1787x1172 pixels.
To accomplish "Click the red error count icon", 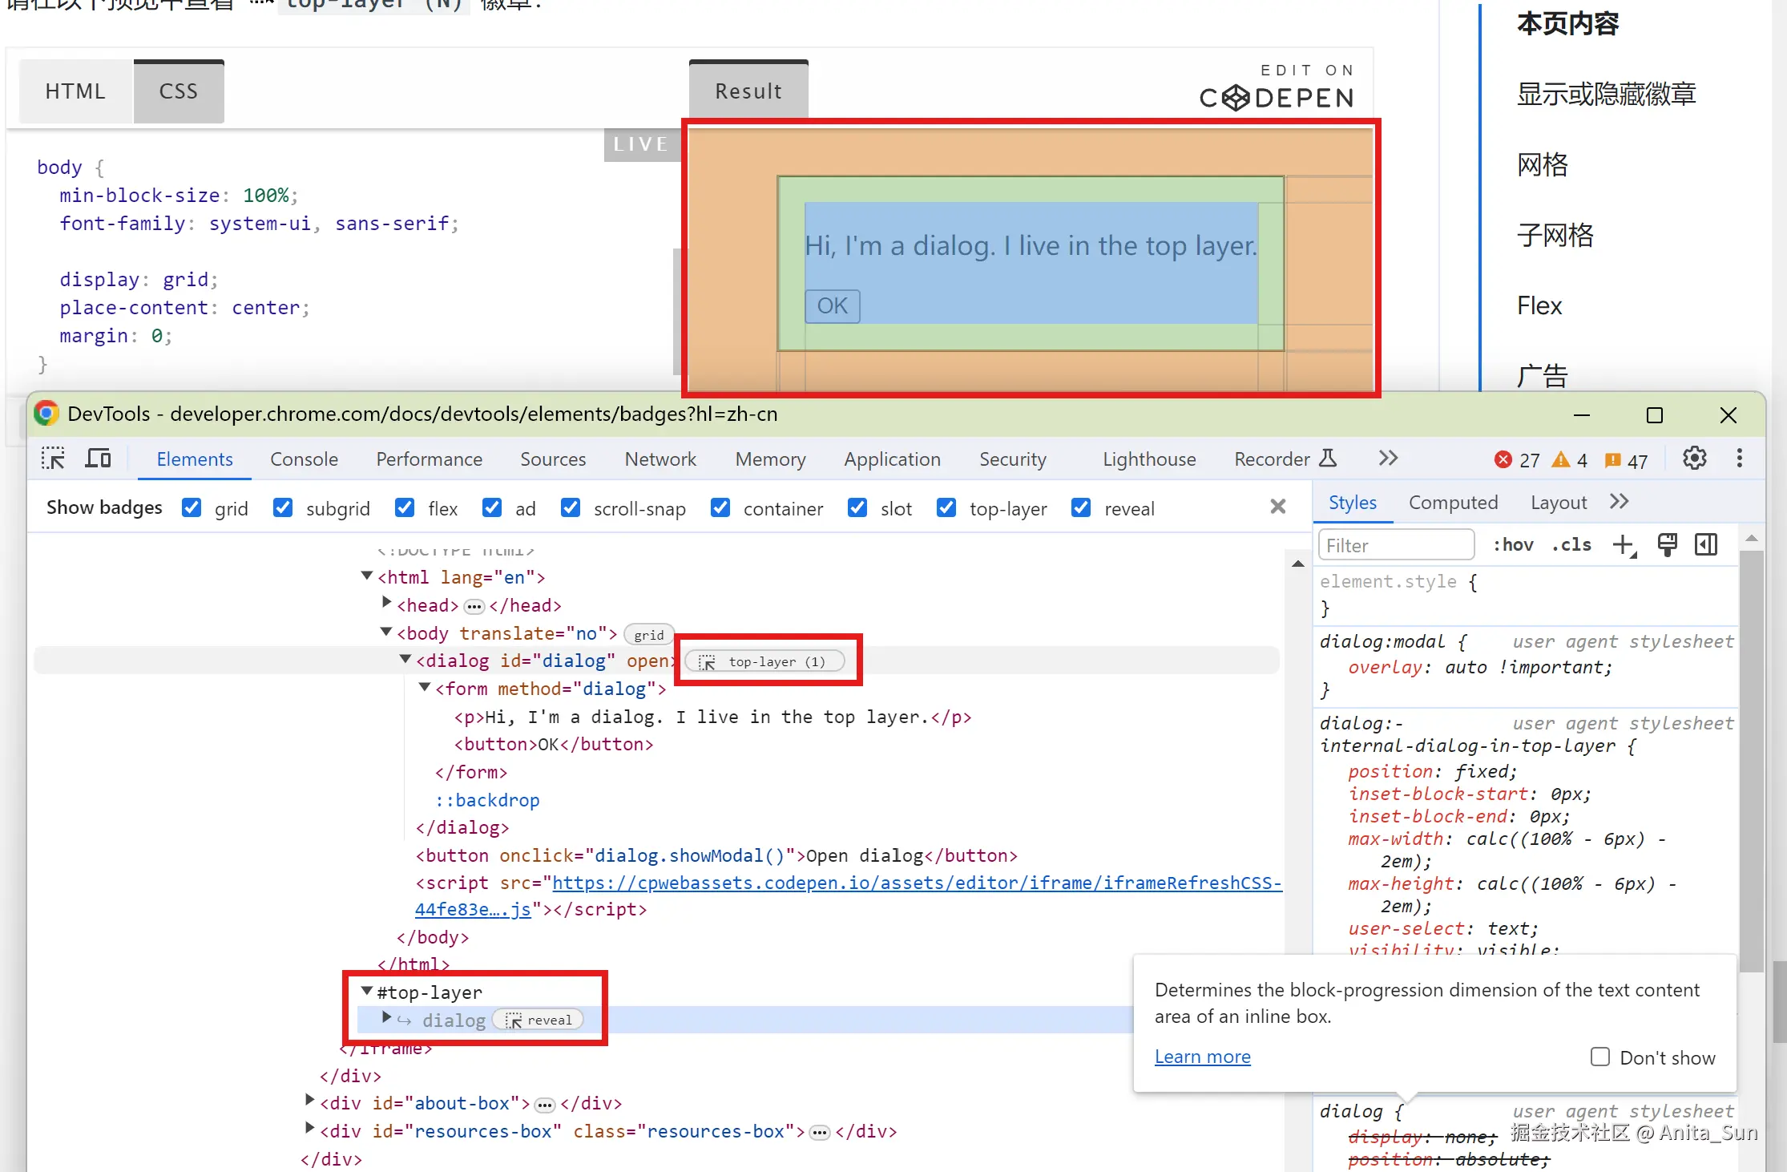I will point(1503,459).
